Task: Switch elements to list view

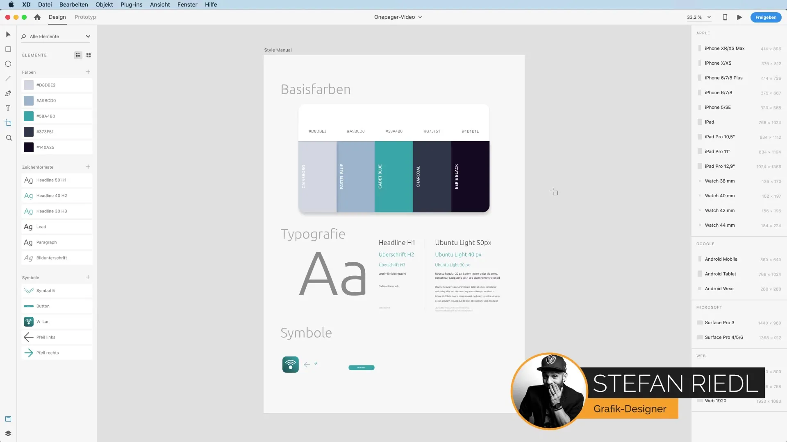Action: point(78,55)
